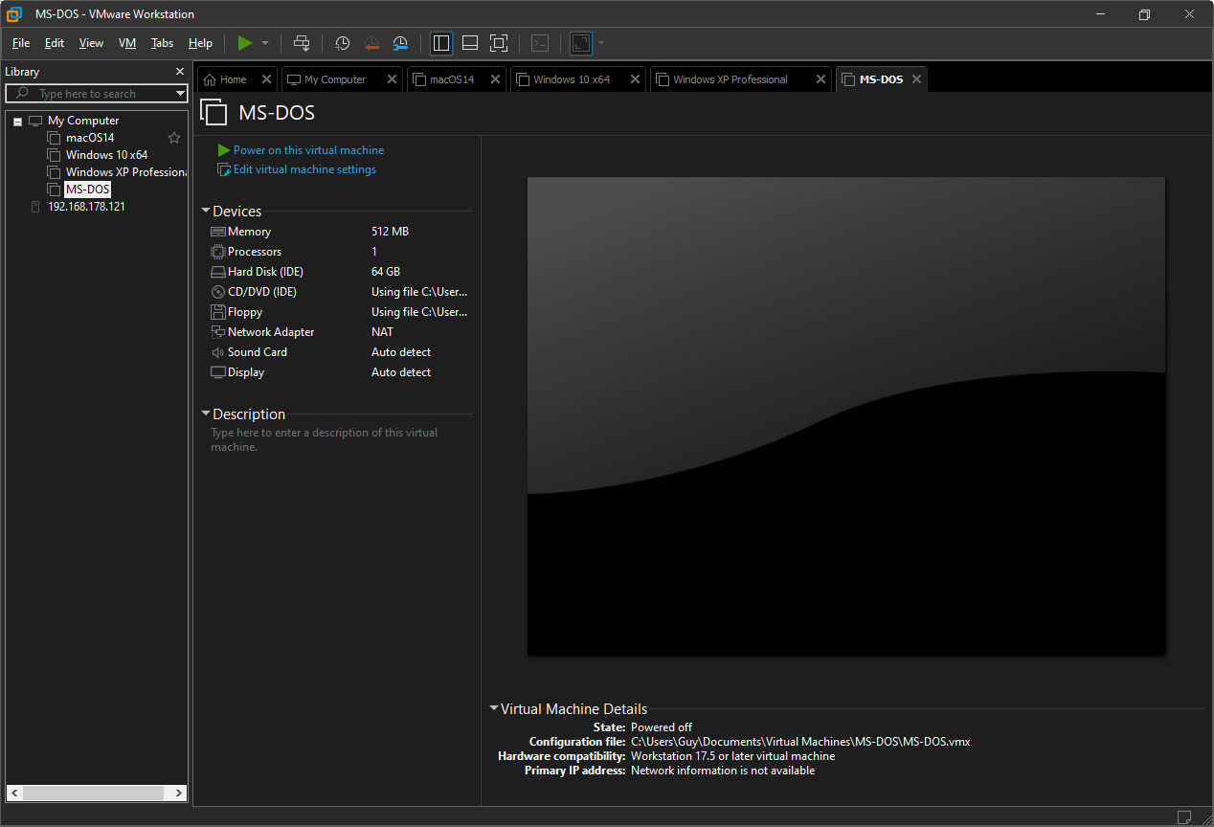Switch to the Windows XP Professional tab
Image resolution: width=1214 pixels, height=827 pixels.
tap(724, 79)
